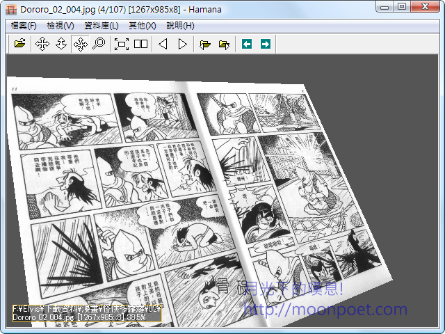Open the 檔案(F) menu
Image resolution: width=445 pixels, height=334 pixels.
(24, 25)
